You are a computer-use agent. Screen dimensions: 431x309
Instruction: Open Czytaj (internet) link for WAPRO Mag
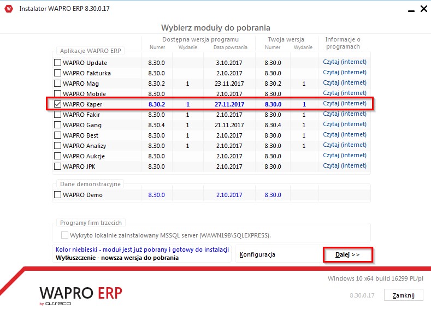click(345, 83)
